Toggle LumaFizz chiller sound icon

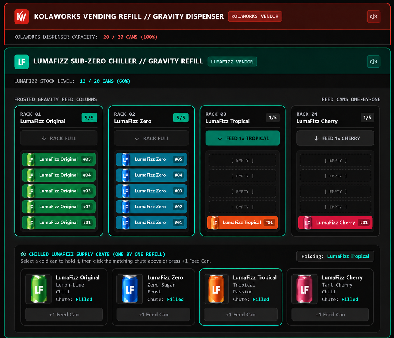click(x=374, y=62)
